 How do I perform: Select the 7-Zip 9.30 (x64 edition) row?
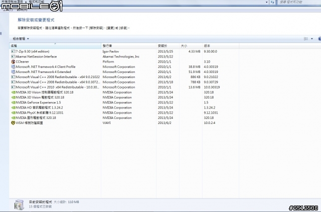(124, 51)
